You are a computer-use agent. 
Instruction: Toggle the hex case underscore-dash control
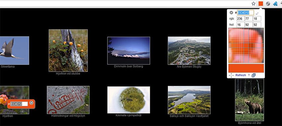tap(257, 13)
